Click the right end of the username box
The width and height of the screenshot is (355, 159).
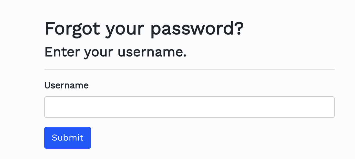(332, 107)
